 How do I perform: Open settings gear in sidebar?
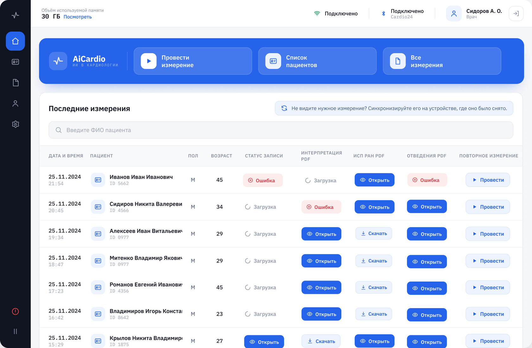point(15,124)
